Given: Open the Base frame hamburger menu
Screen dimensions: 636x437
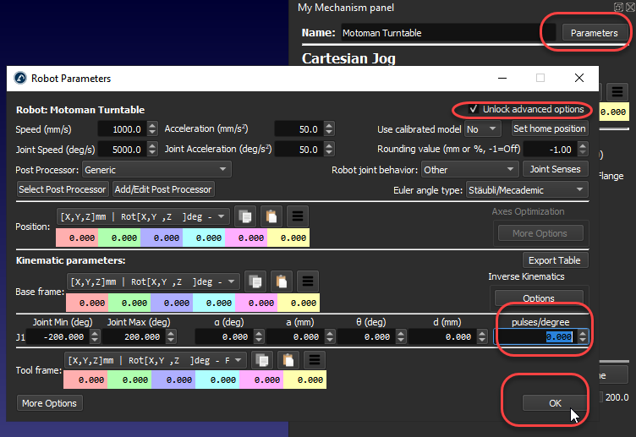Looking at the screenshot, I should coord(309,281).
